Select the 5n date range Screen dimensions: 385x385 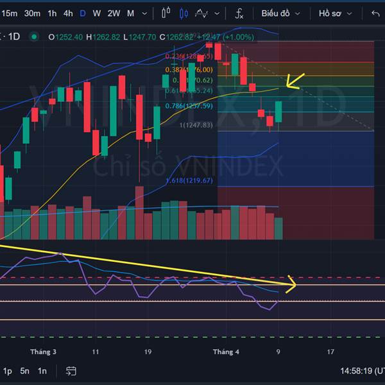[x=25, y=371]
